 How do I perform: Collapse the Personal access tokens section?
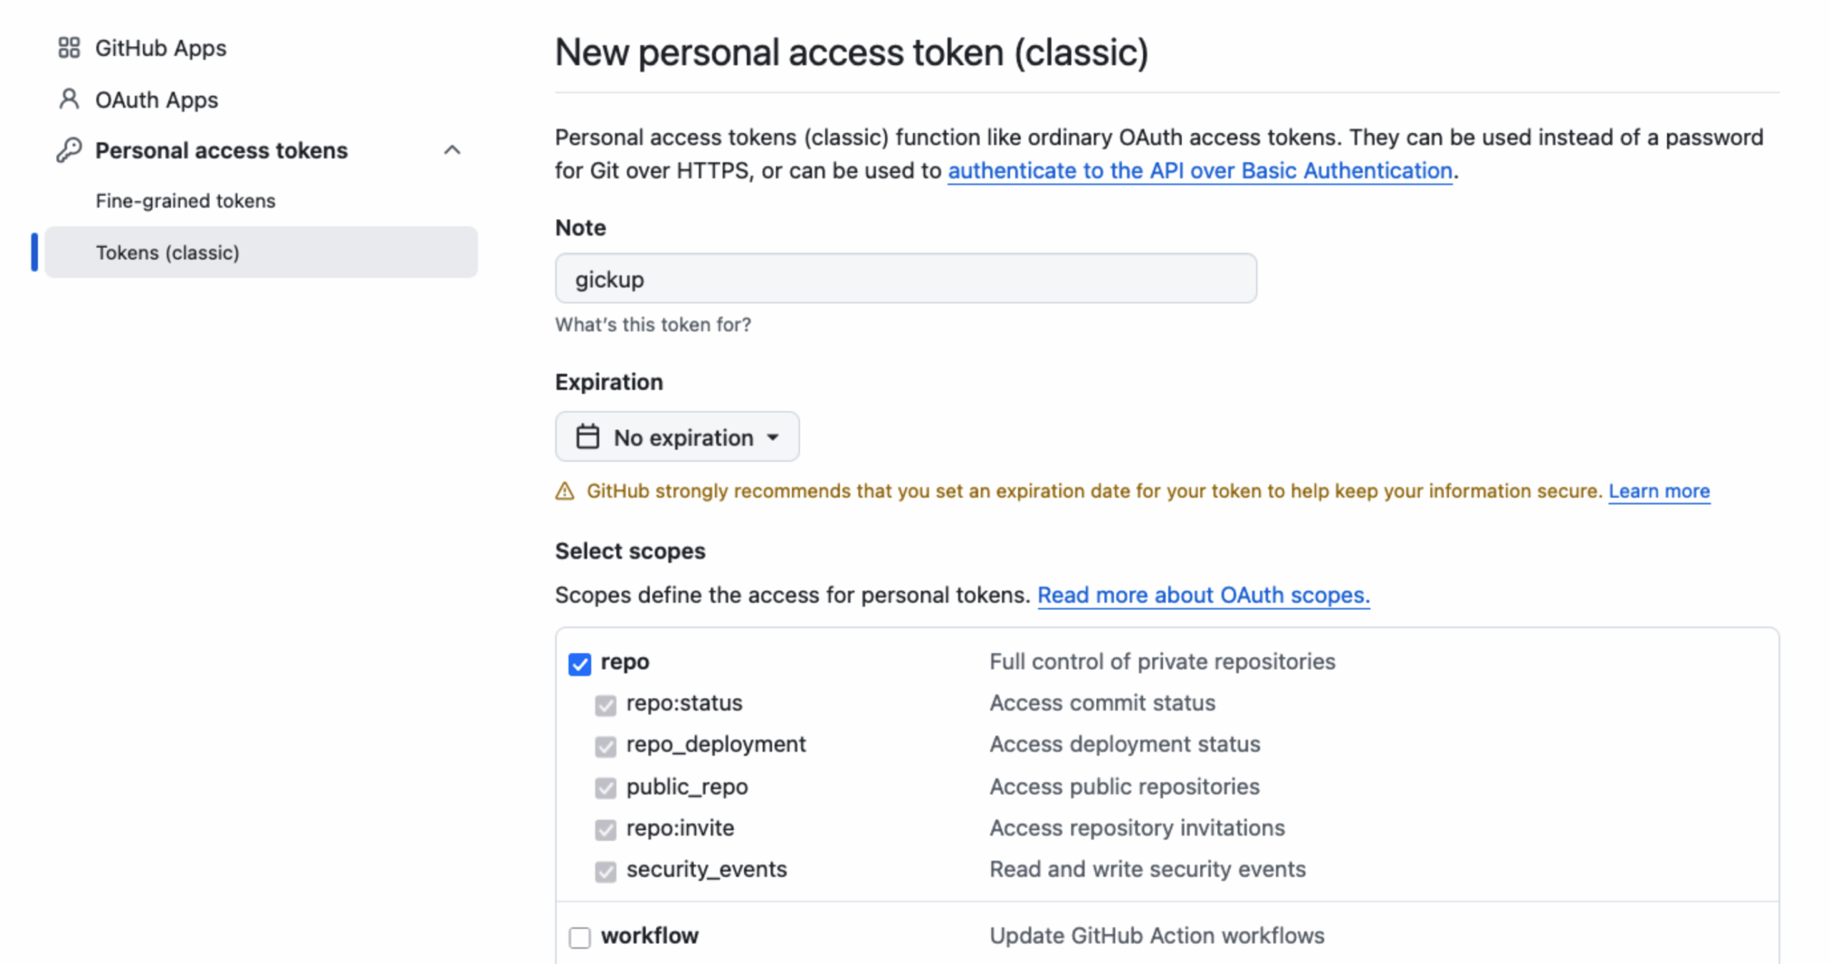452,150
